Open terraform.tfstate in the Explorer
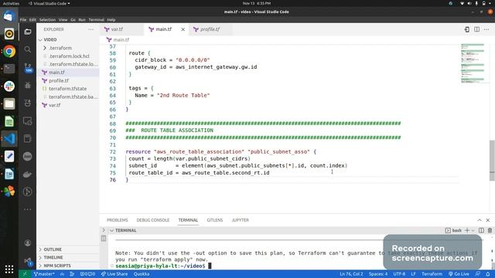Image resolution: width=495 pixels, height=278 pixels. click(67, 89)
